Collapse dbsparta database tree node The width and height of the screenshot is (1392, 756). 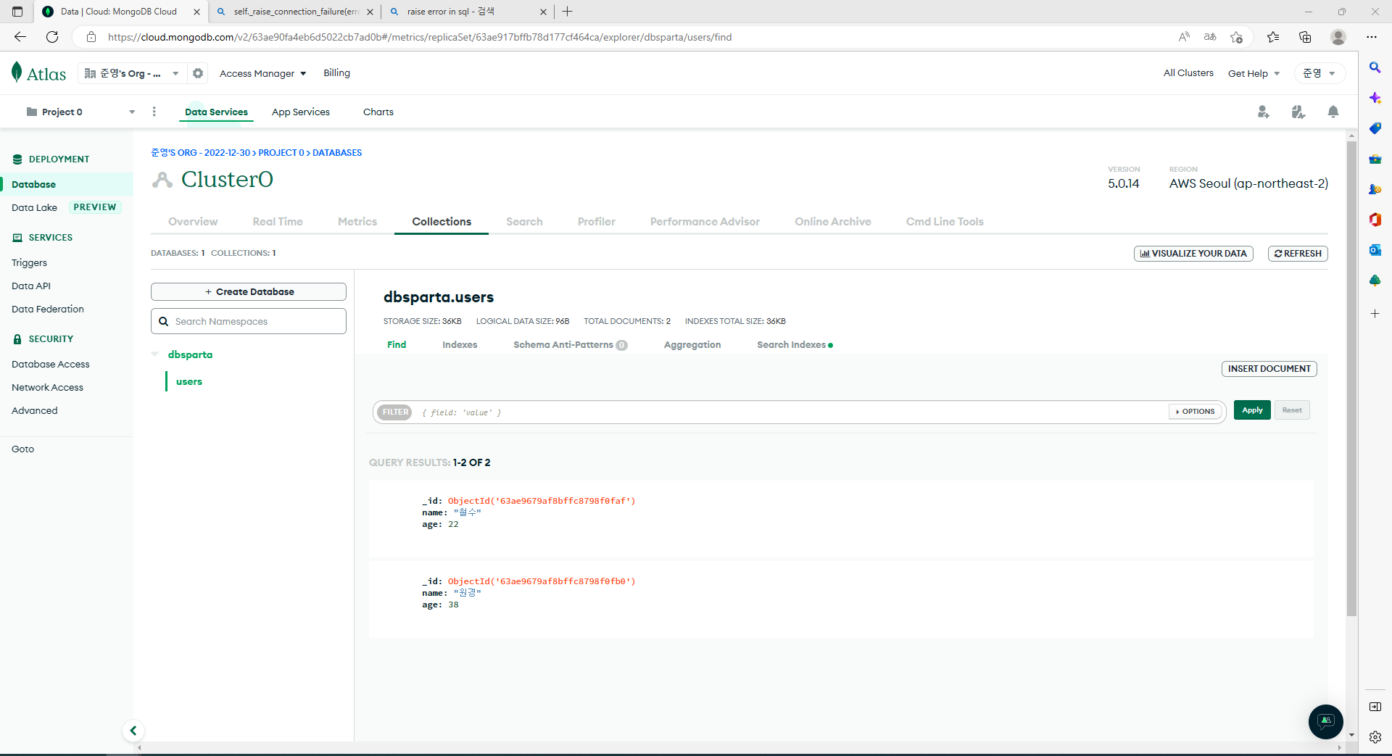pyautogui.click(x=155, y=354)
